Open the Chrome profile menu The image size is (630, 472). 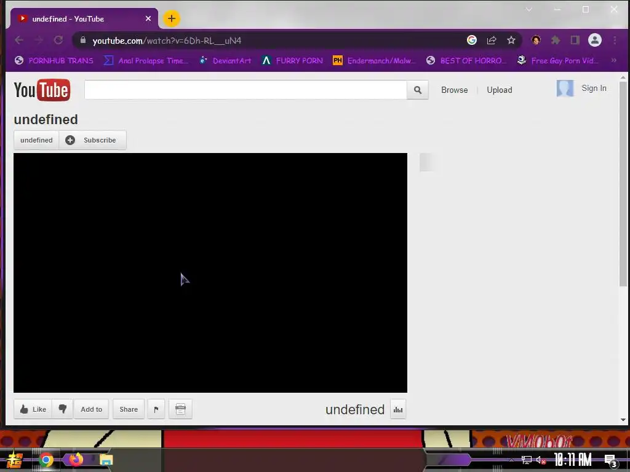pos(595,40)
